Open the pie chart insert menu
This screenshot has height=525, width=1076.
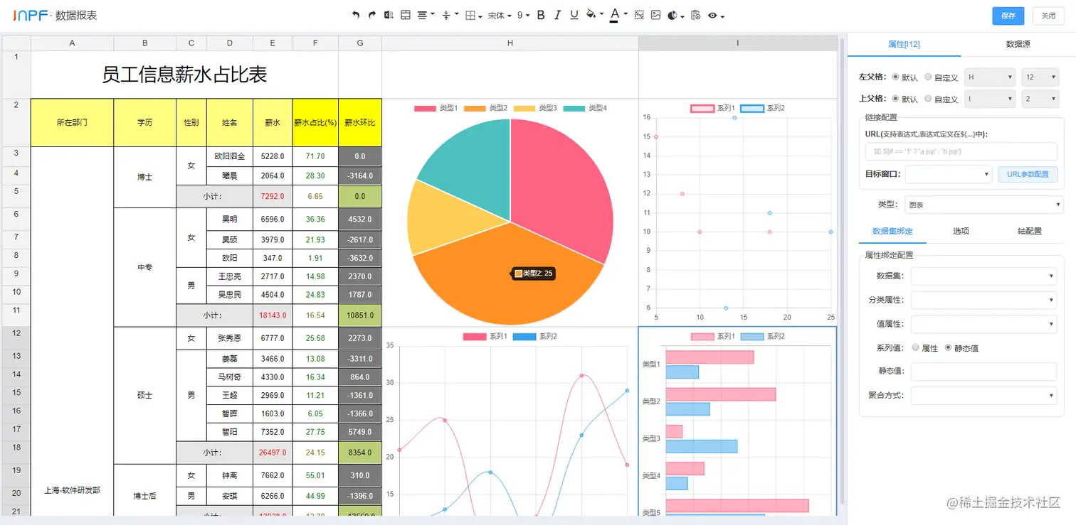pos(675,15)
